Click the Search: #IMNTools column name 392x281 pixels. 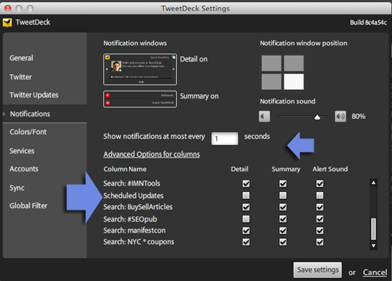tap(132, 183)
